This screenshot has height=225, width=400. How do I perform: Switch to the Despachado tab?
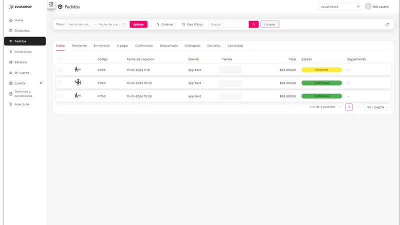coord(169,45)
